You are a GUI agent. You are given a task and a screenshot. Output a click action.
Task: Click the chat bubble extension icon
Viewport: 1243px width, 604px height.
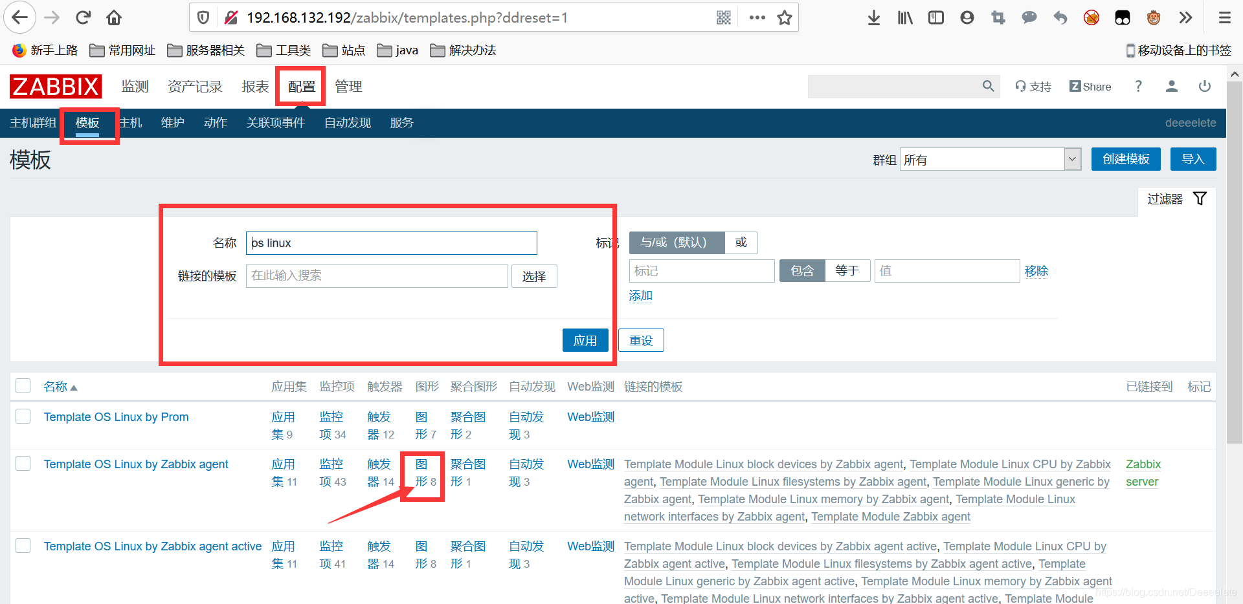pyautogui.click(x=1029, y=17)
